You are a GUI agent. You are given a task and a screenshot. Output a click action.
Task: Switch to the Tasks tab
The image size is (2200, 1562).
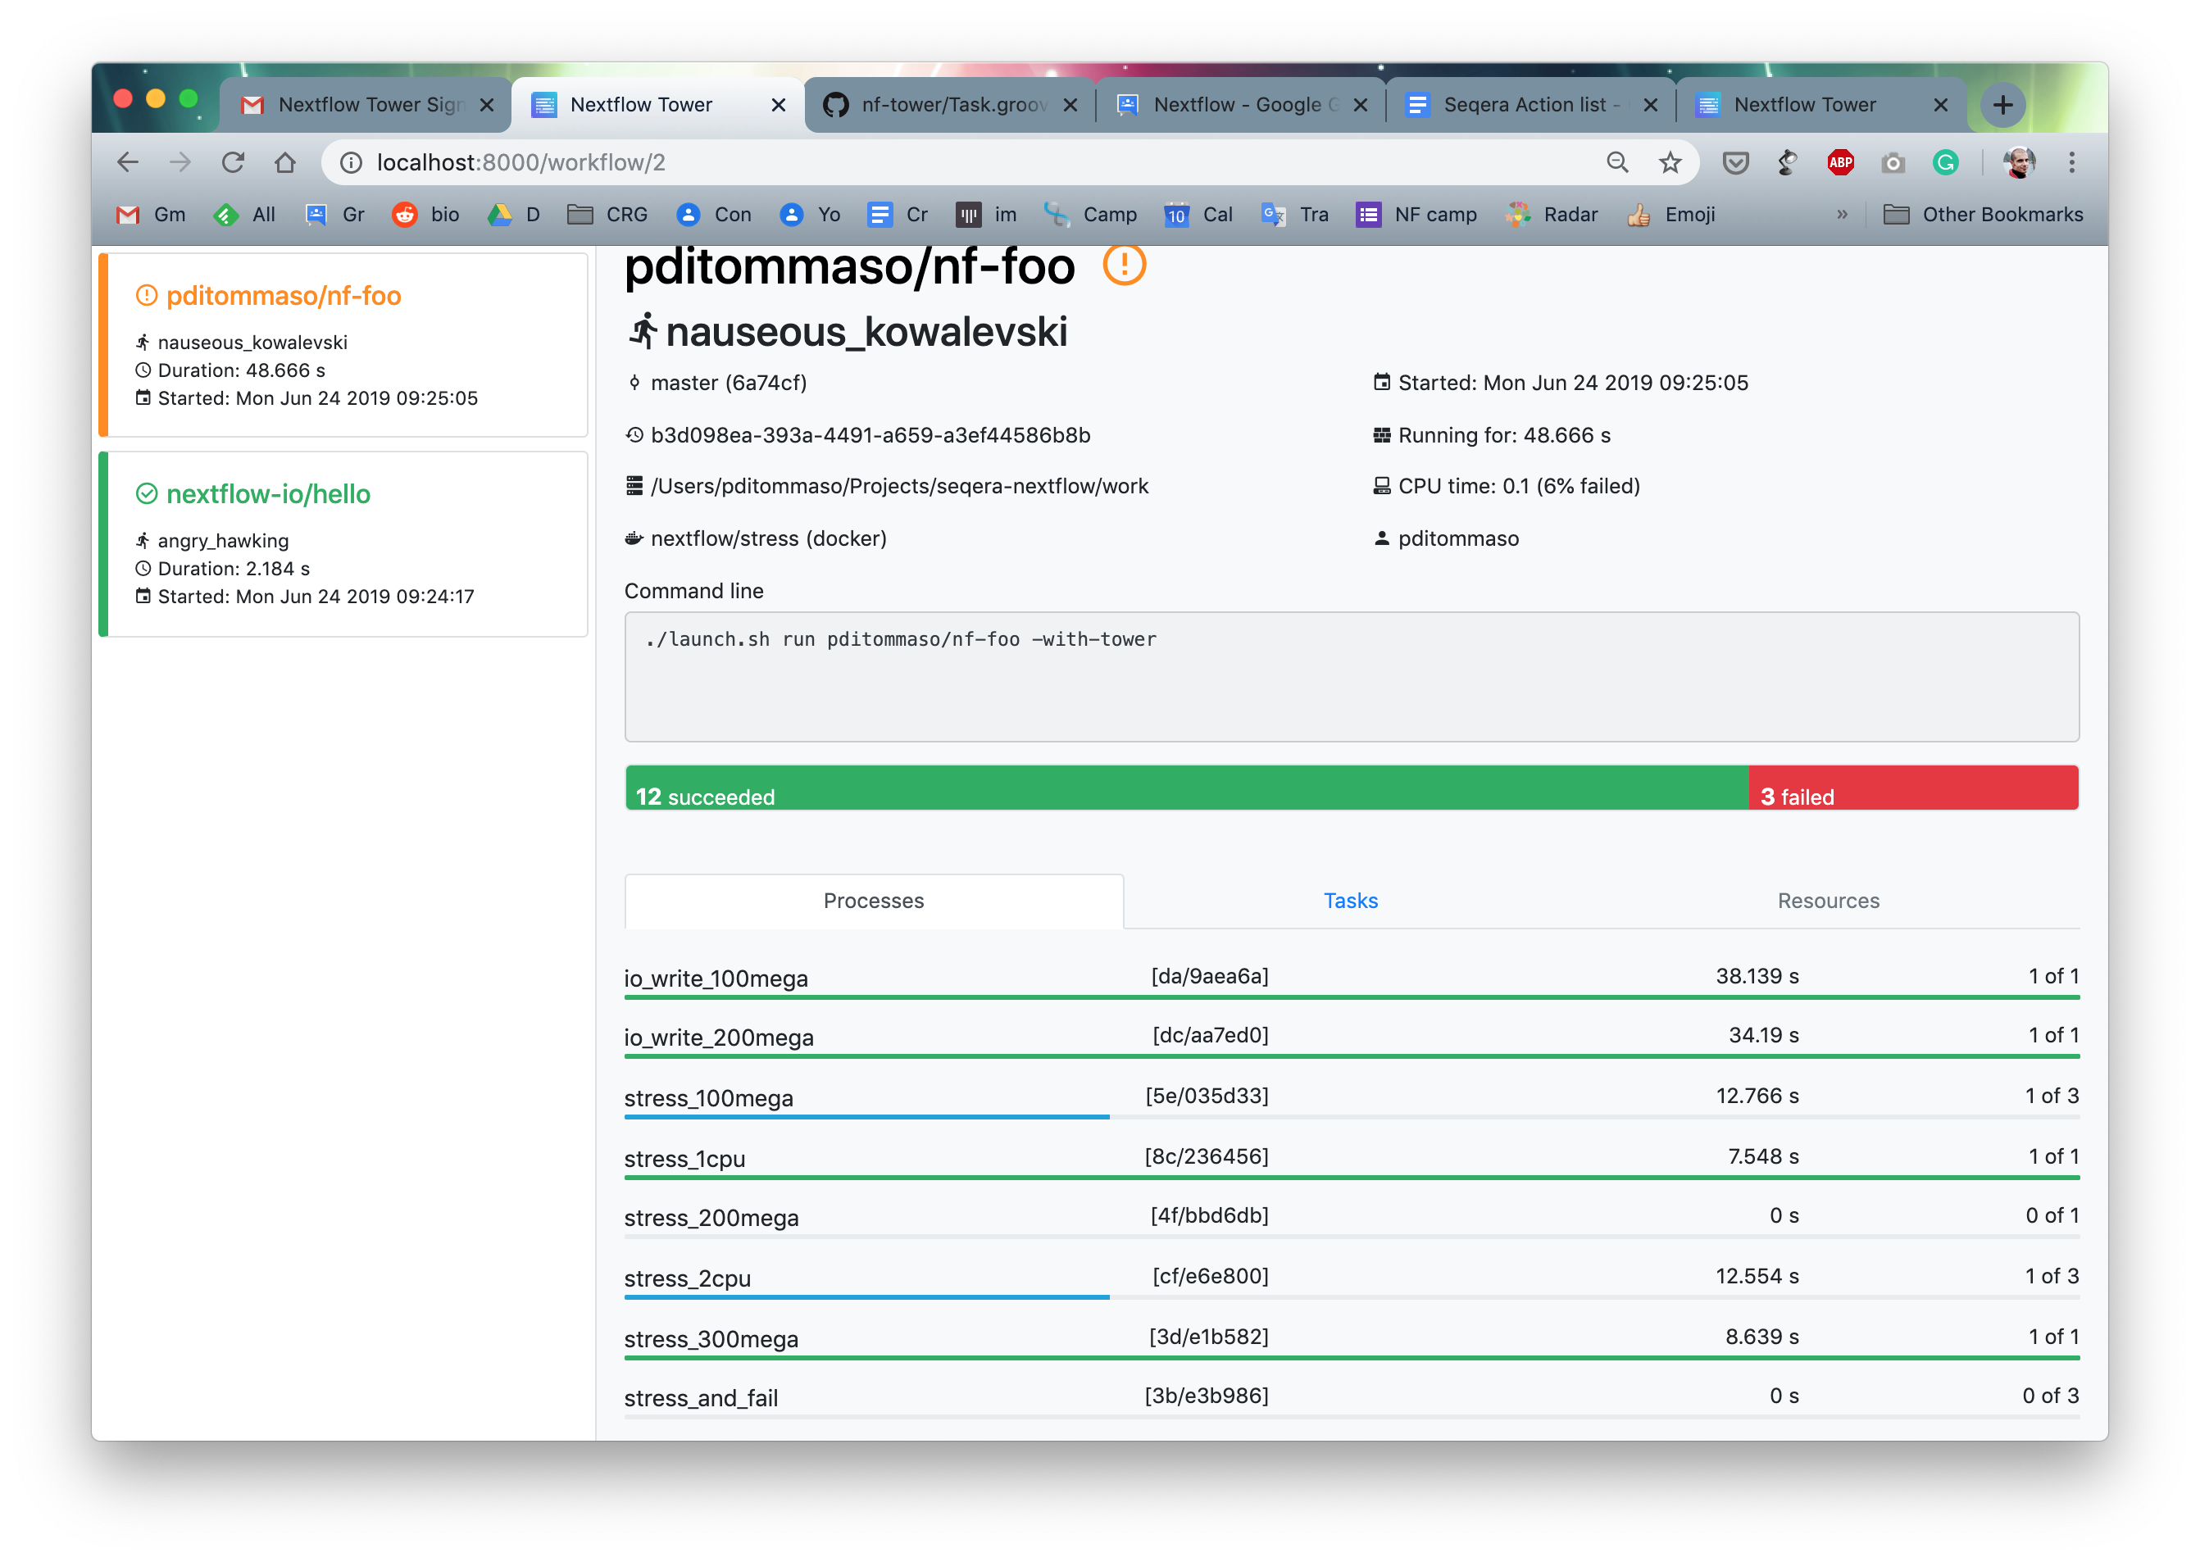[x=1351, y=901]
